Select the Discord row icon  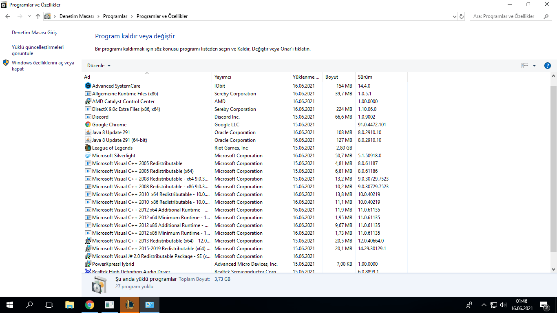[88, 117]
